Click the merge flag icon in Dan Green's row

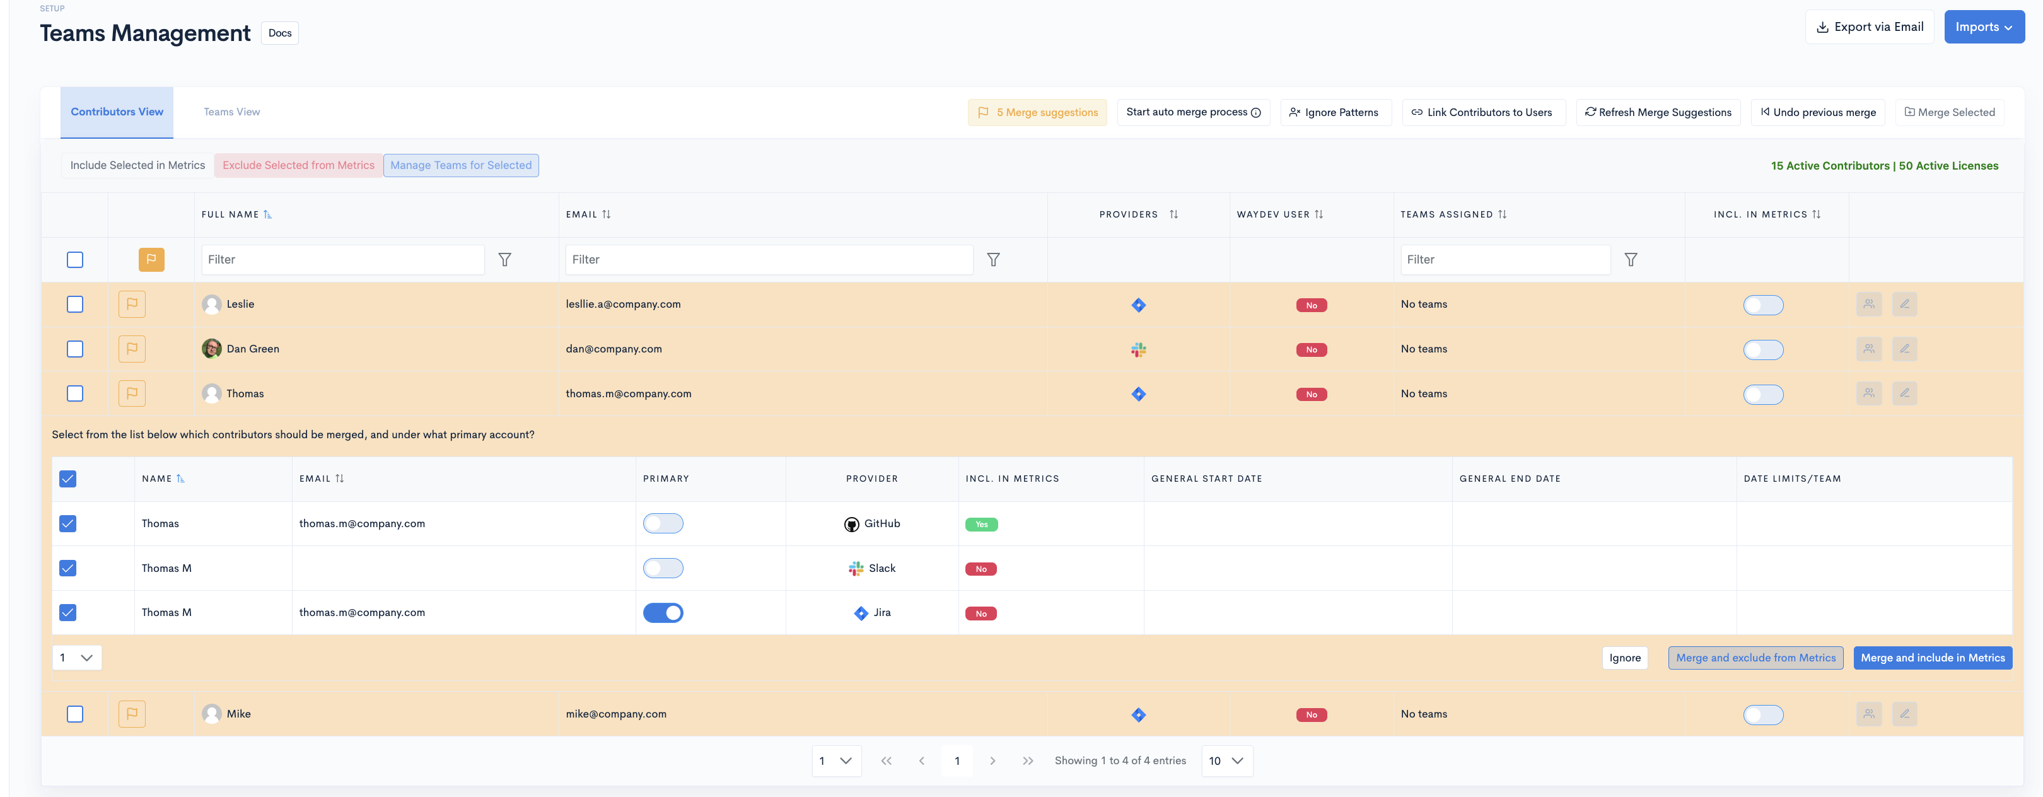(x=132, y=348)
